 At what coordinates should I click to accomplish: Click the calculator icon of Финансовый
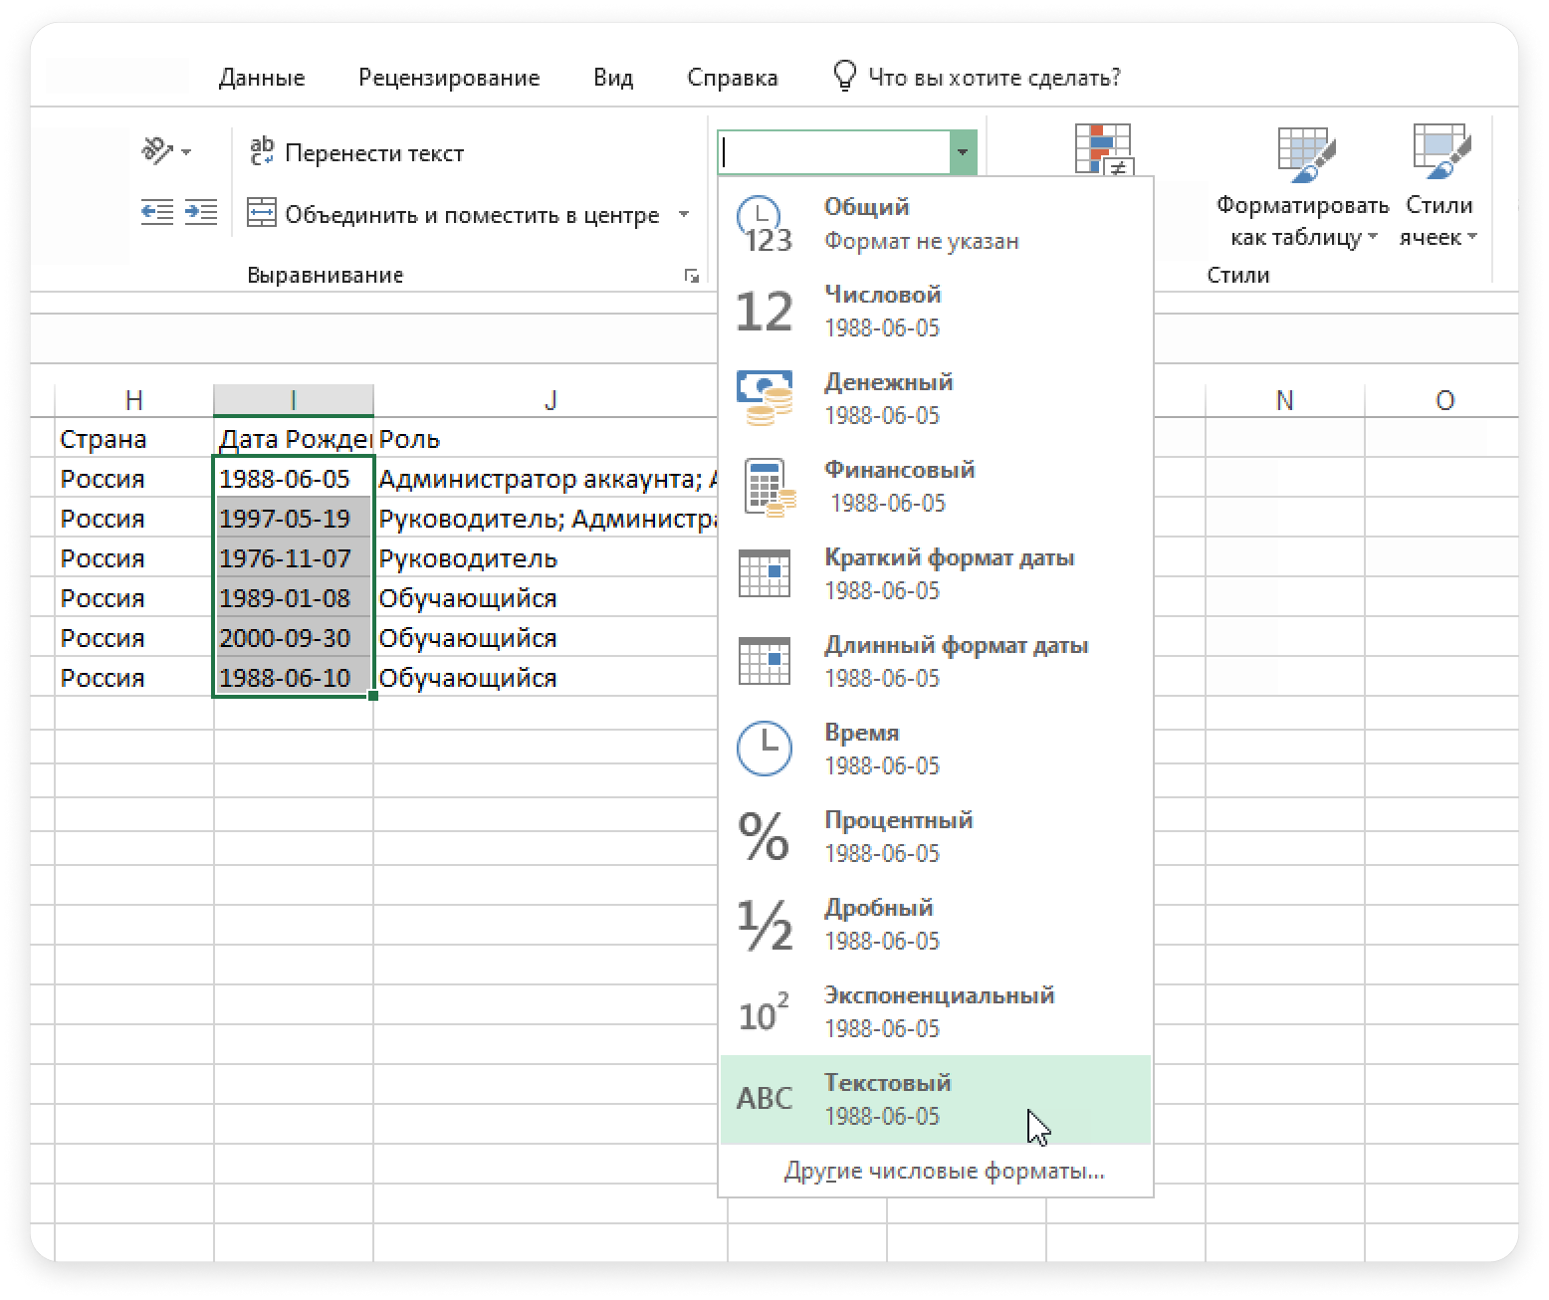(x=769, y=488)
